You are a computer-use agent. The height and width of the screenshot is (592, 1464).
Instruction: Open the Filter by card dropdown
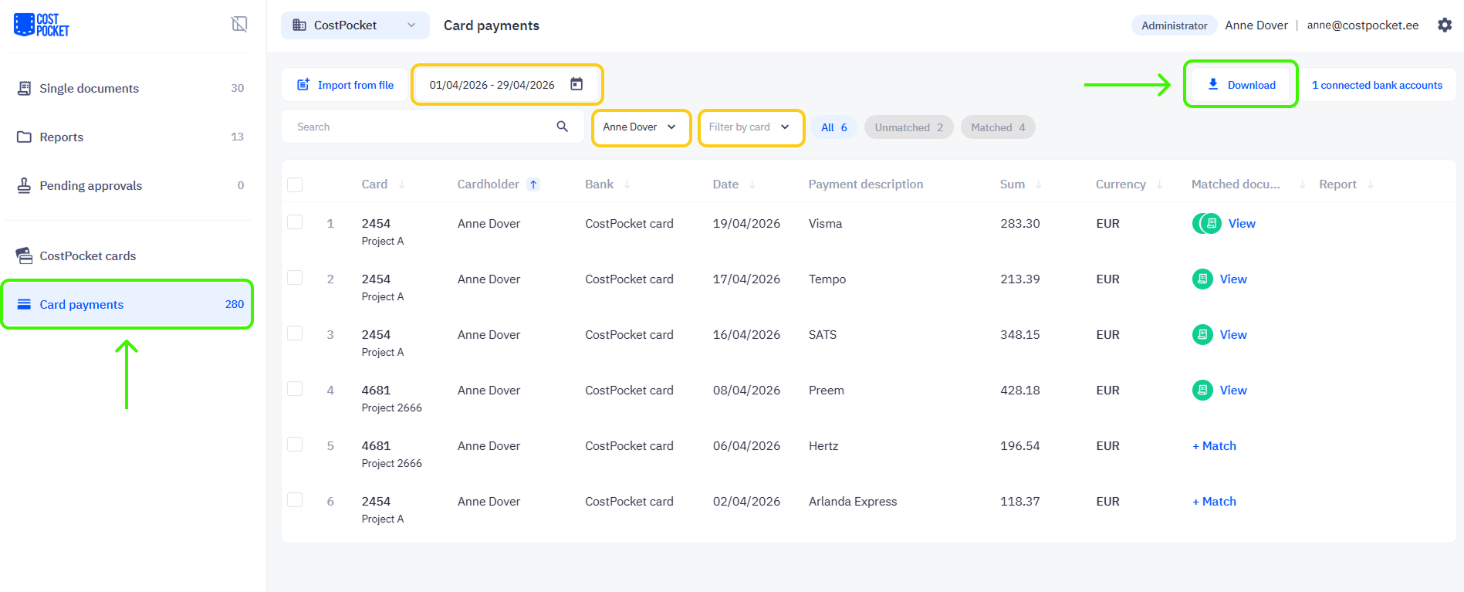point(751,127)
